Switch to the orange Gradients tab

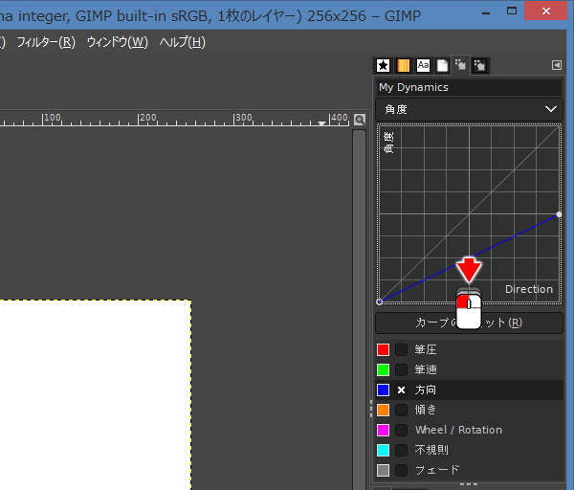404,65
